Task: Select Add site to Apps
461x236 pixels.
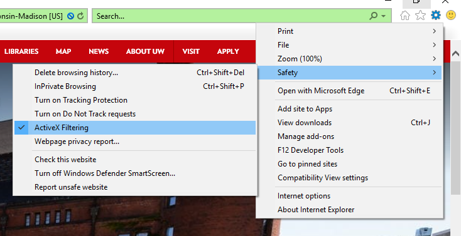Action: tap(350, 109)
